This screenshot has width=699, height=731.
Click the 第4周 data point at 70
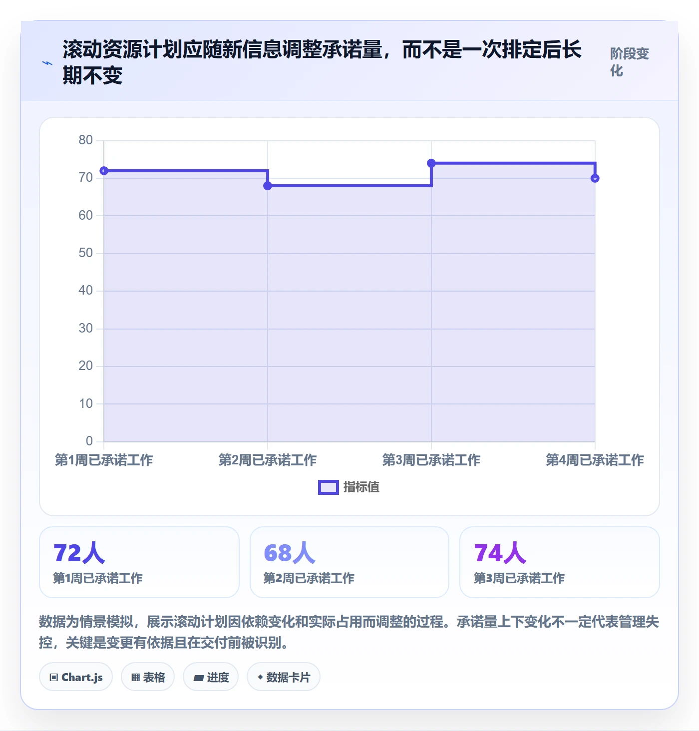pos(595,178)
